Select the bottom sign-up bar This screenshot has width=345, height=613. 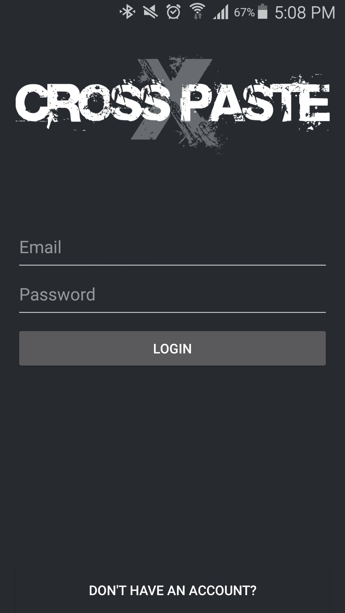pyautogui.click(x=172, y=590)
